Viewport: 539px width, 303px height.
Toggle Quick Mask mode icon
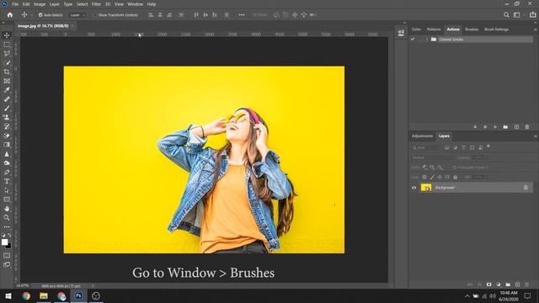[7, 256]
